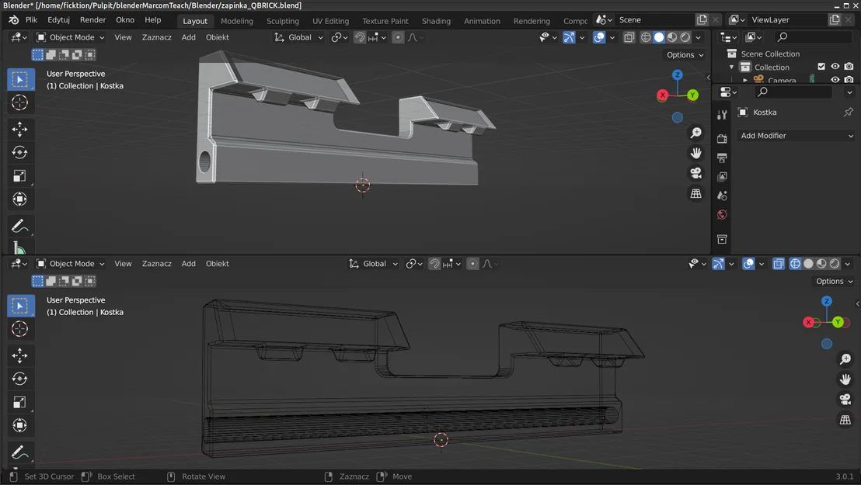Open the Add Modifier dropdown
Image resolution: width=861 pixels, height=485 pixels.
[797, 136]
